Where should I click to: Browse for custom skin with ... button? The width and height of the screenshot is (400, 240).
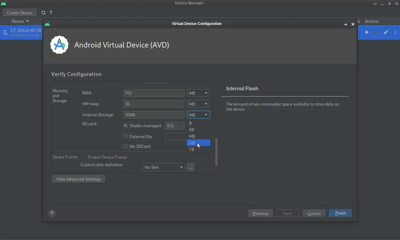pyautogui.click(x=191, y=167)
